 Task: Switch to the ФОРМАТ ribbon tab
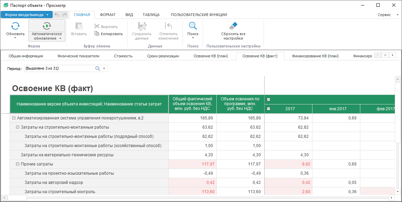(x=108, y=15)
